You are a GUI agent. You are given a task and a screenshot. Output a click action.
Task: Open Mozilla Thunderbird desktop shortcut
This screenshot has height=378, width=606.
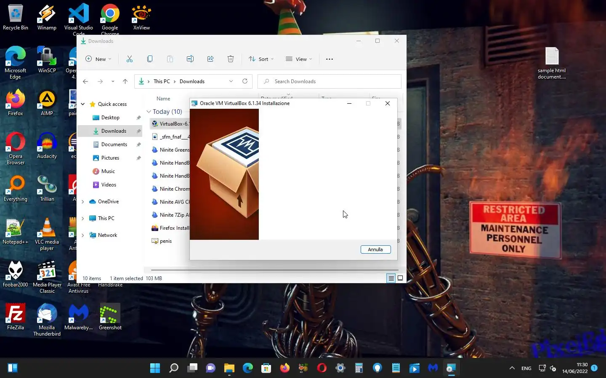tap(47, 320)
